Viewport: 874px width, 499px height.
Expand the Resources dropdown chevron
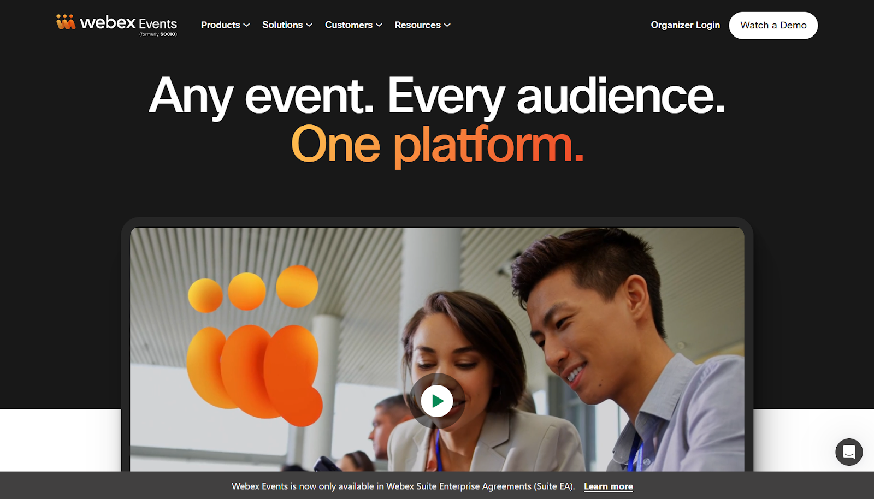pos(446,25)
